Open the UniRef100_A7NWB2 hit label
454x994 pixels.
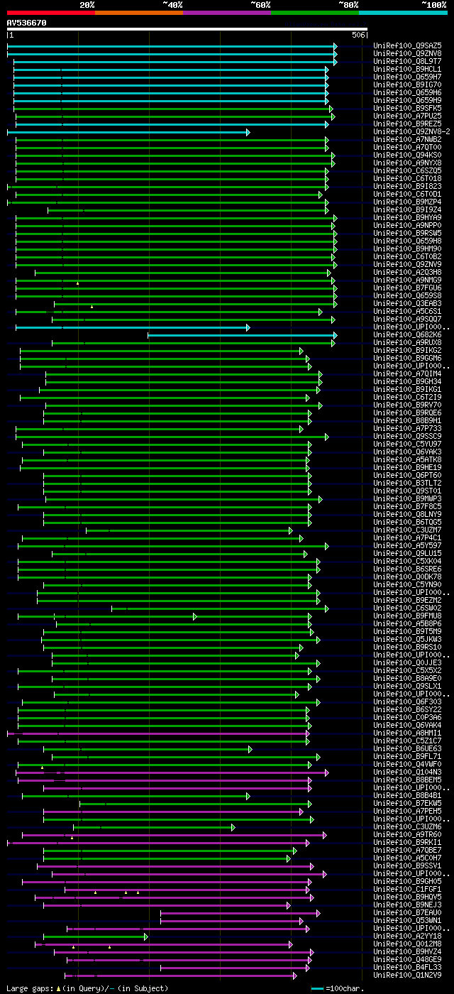[x=409, y=139]
